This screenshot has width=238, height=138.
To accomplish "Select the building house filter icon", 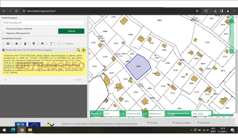I will click(x=16, y=44).
